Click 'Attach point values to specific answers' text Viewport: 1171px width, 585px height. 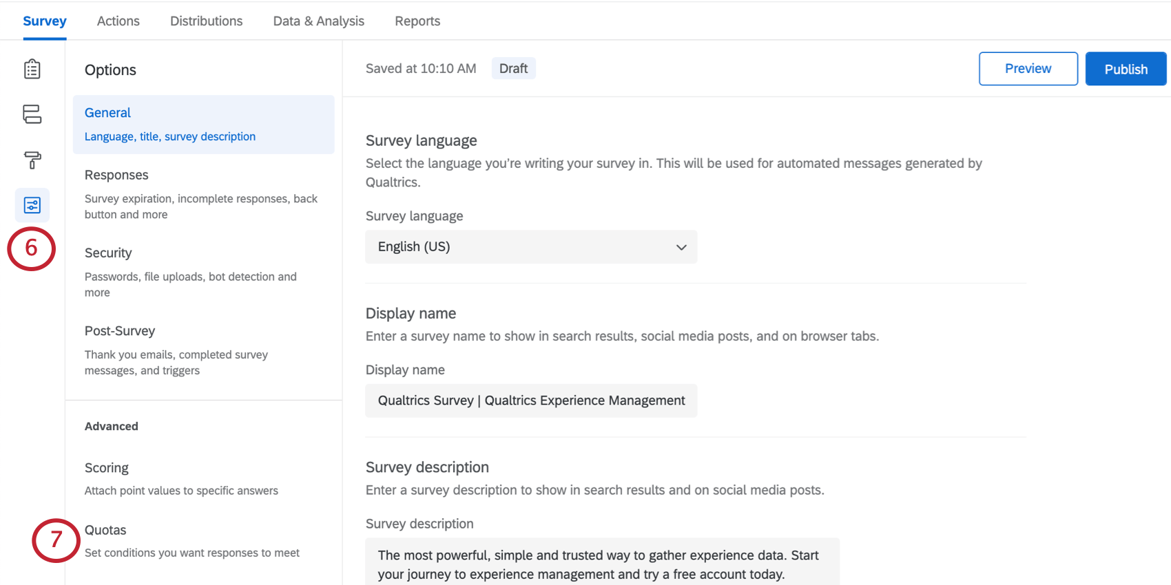181,491
